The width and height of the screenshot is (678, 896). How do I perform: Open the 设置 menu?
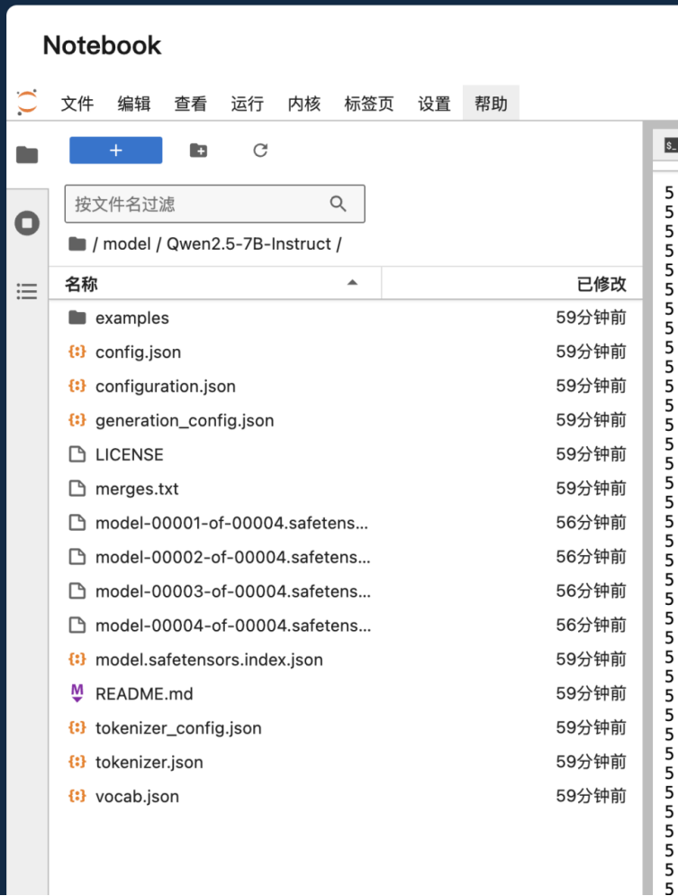[x=434, y=104]
